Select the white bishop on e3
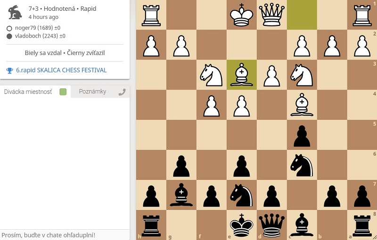The image size is (377, 240). click(242, 75)
